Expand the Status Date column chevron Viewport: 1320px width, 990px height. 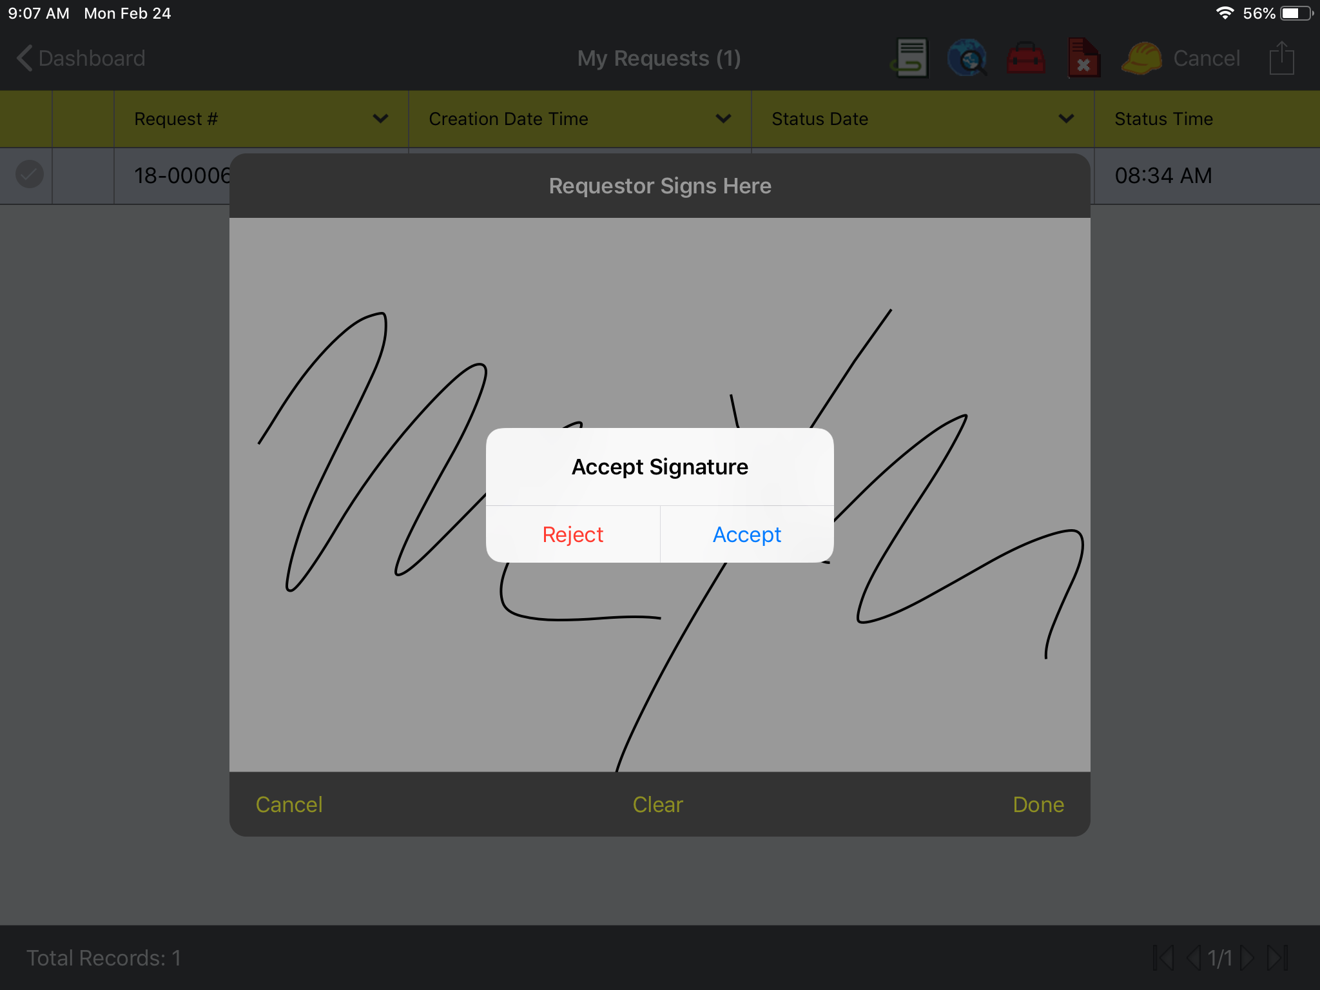(1066, 119)
